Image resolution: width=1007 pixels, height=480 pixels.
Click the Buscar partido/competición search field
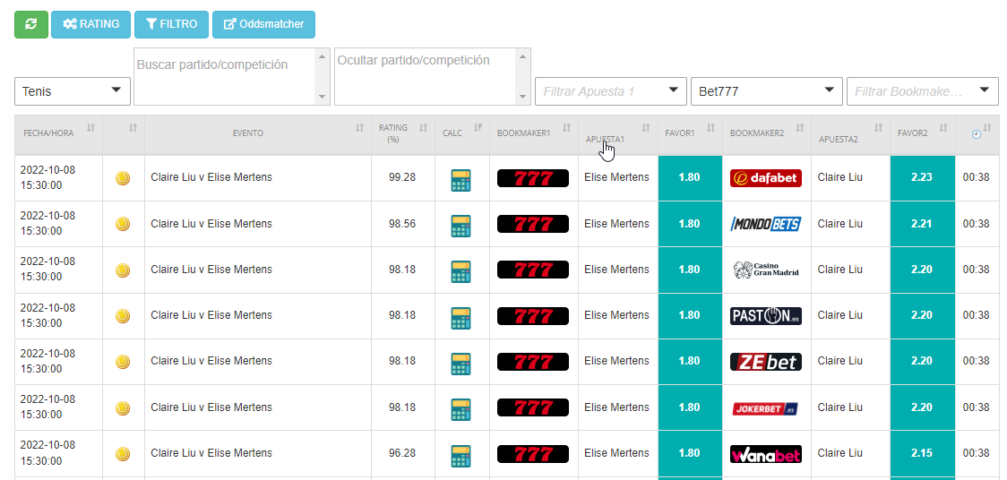(x=224, y=76)
